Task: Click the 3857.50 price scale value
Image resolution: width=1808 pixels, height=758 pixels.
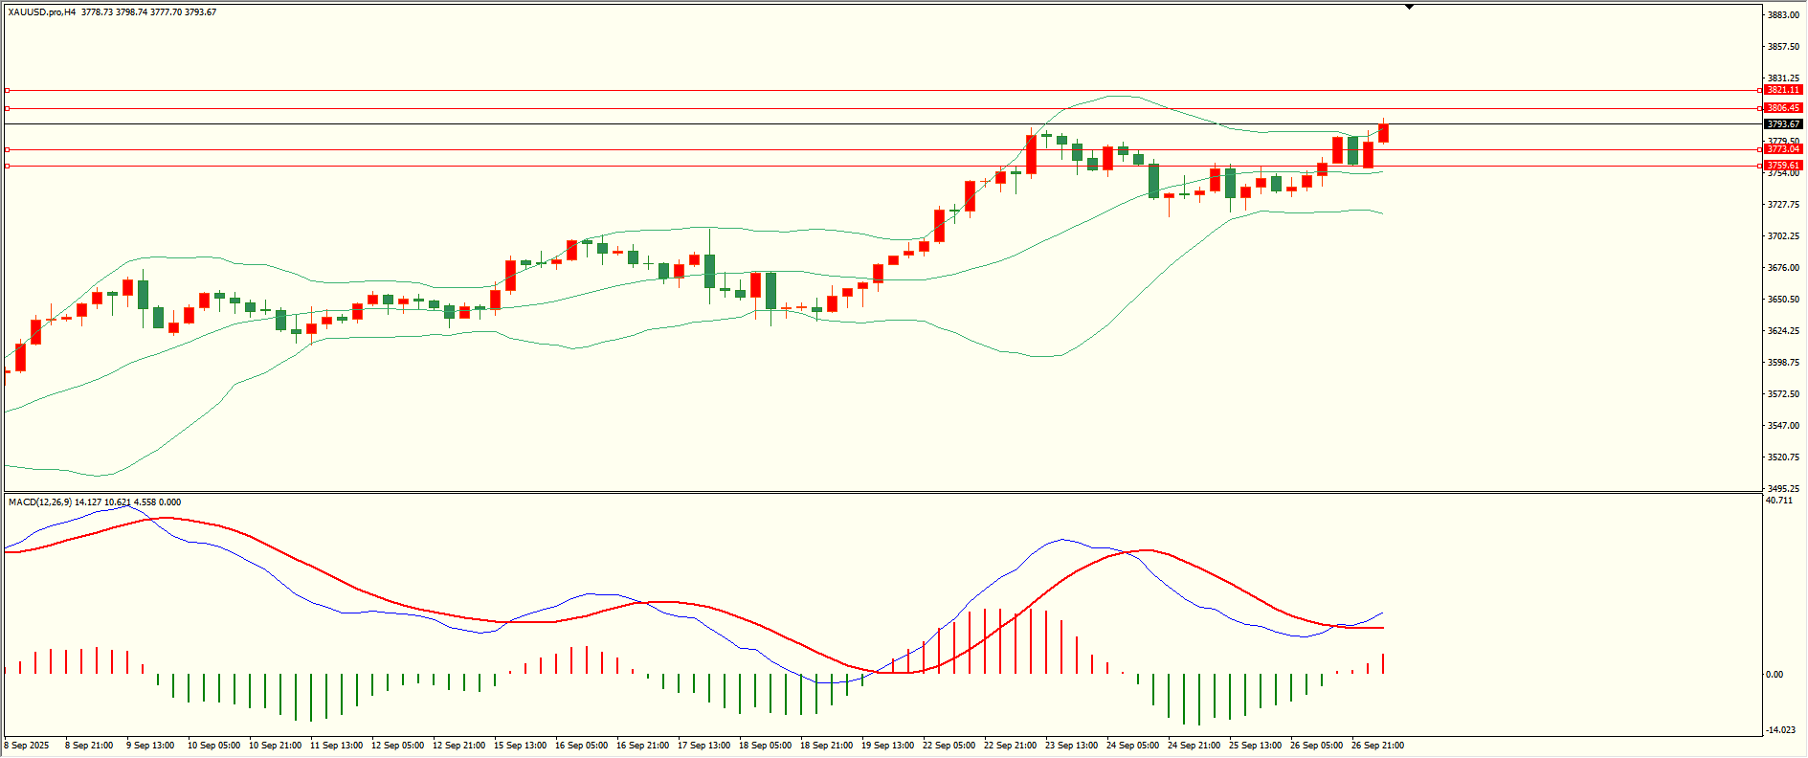Action: pos(1783,47)
